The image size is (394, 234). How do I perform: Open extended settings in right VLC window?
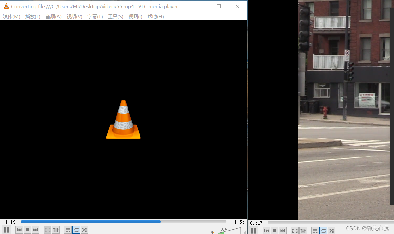tap(303, 231)
